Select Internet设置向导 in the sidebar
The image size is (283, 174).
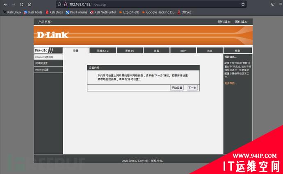[x=48, y=57]
